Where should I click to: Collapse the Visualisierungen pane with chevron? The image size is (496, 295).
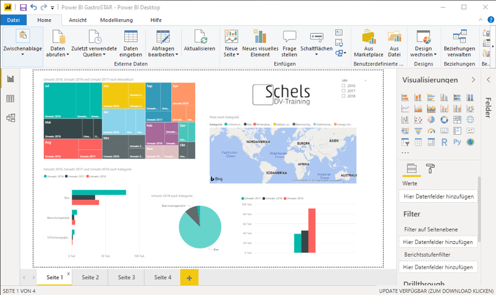coord(473,80)
